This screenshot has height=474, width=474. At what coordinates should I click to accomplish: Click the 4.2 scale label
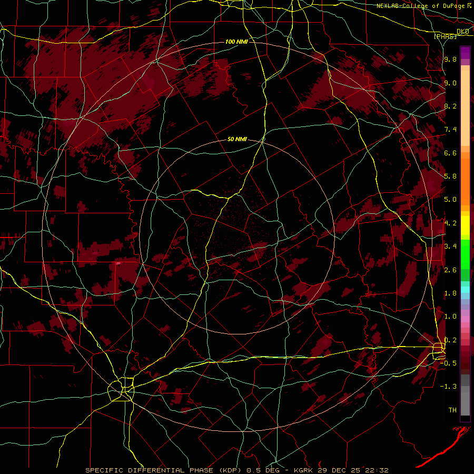[450, 223]
